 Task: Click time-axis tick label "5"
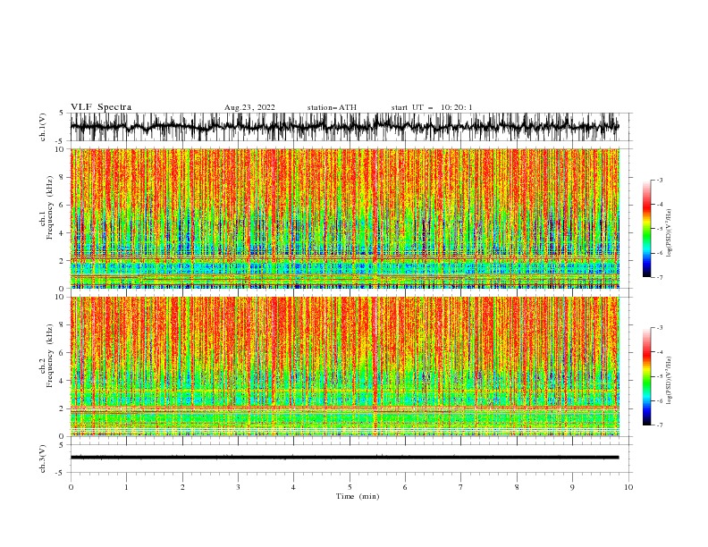tap(350, 487)
